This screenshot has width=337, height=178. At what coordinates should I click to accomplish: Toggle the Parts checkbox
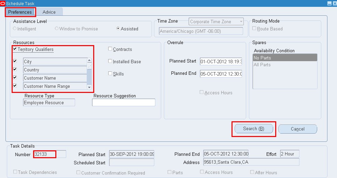point(170,172)
